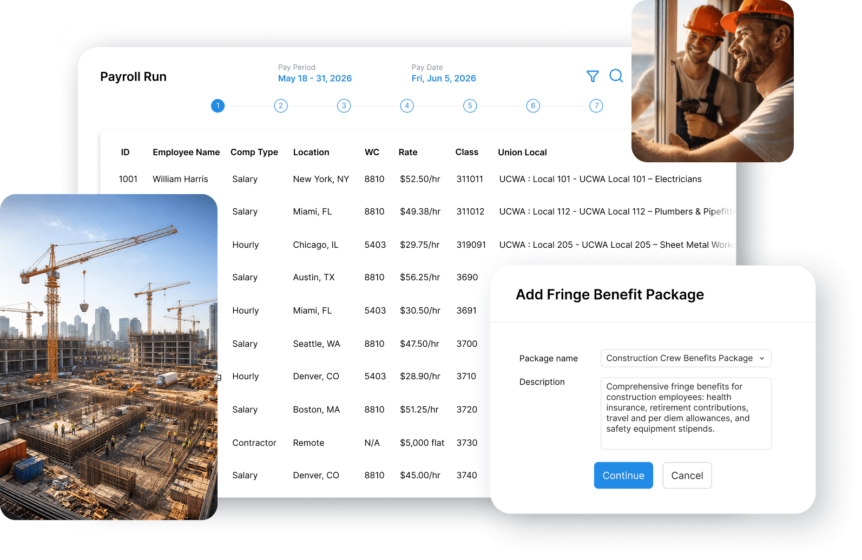
Task: Click class 319091 cell
Action: tap(471, 245)
